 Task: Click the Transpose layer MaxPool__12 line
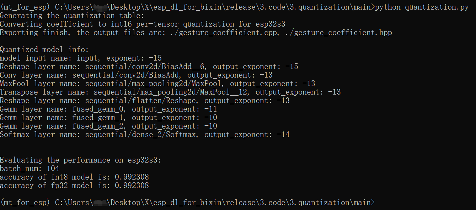pyautogui.click(x=170, y=92)
